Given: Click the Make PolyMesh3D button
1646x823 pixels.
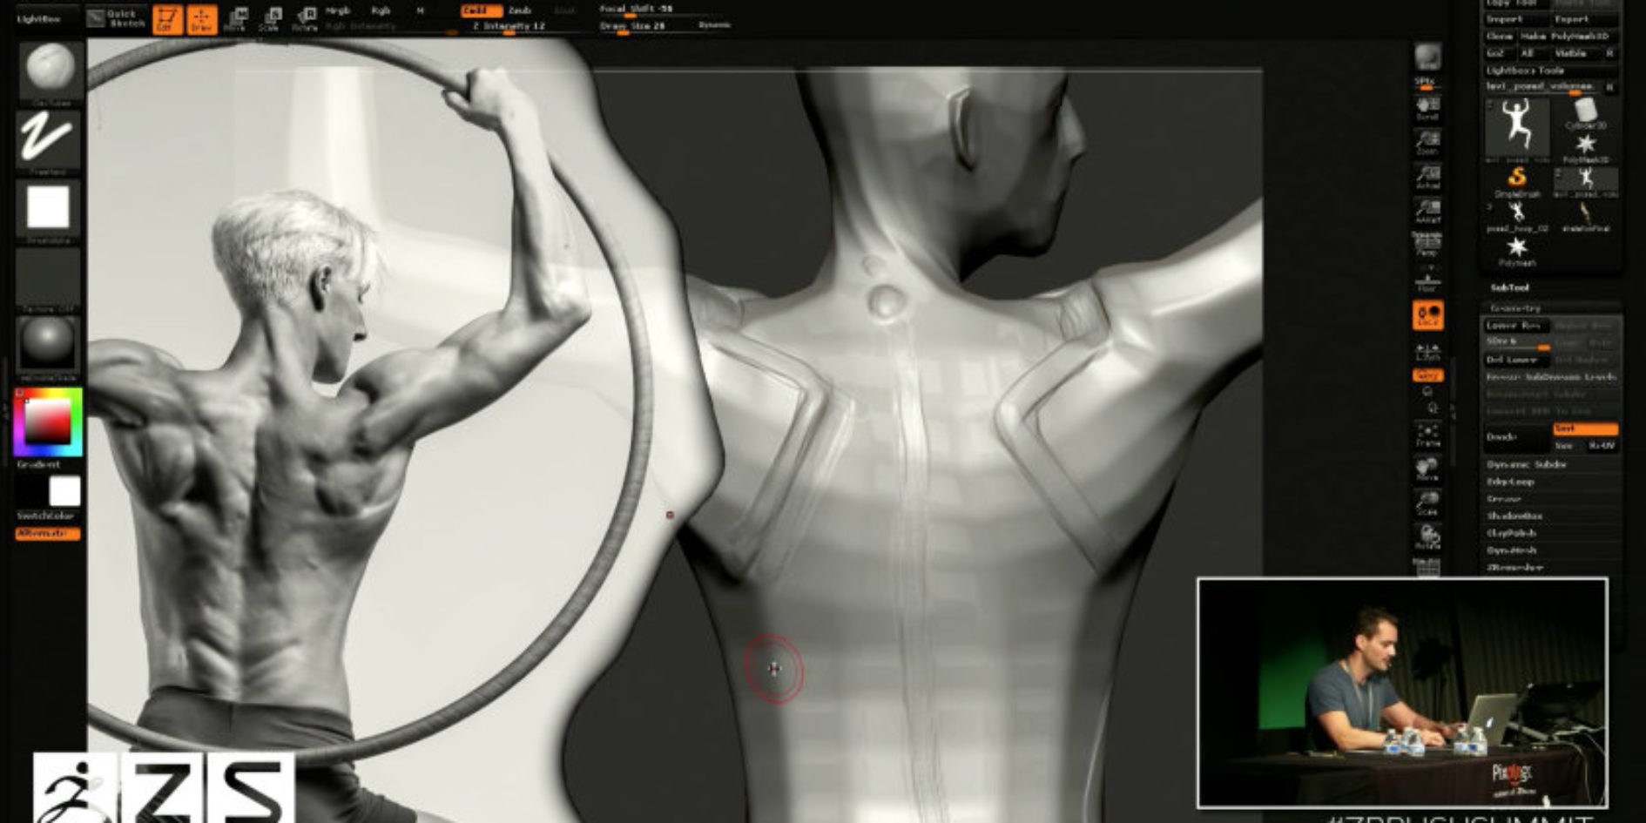Looking at the screenshot, I should point(1568,37).
